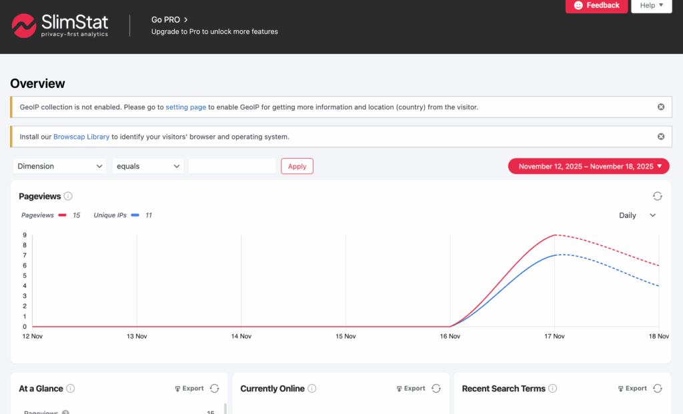Export the At a Glance report
The width and height of the screenshot is (683, 414).
point(189,388)
